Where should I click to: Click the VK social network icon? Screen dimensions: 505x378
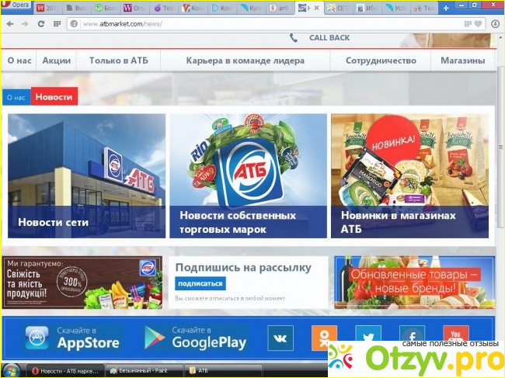[x=280, y=338]
